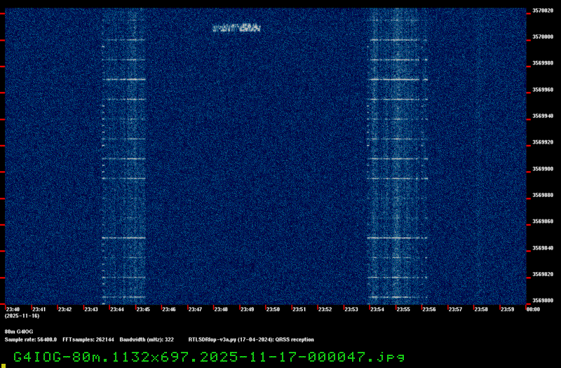Click the RTLSDRlop-v3a.py QRSS reception text
The image size is (561, 368).
[x=251, y=339]
